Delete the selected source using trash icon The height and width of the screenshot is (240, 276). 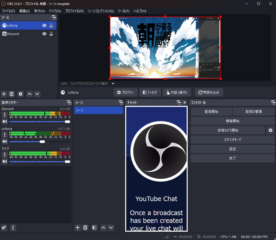pyautogui.click(x=12, y=94)
